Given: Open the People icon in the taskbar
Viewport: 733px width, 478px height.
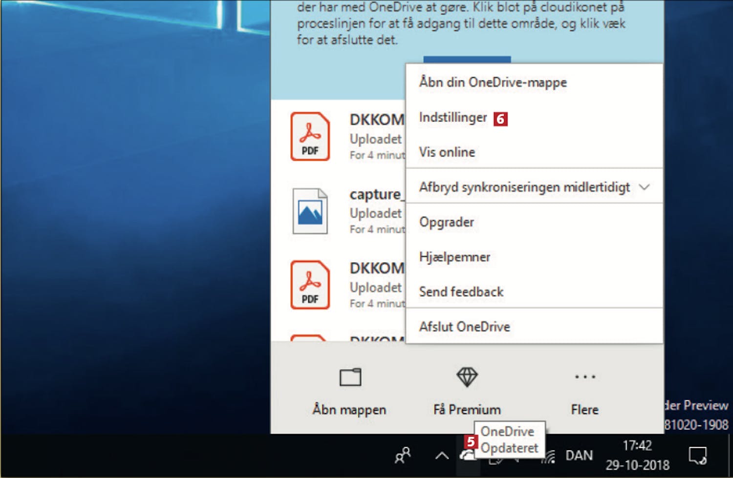Looking at the screenshot, I should [x=403, y=456].
